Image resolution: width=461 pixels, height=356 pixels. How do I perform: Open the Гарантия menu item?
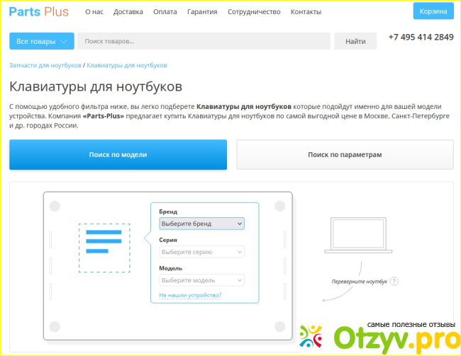tap(202, 12)
